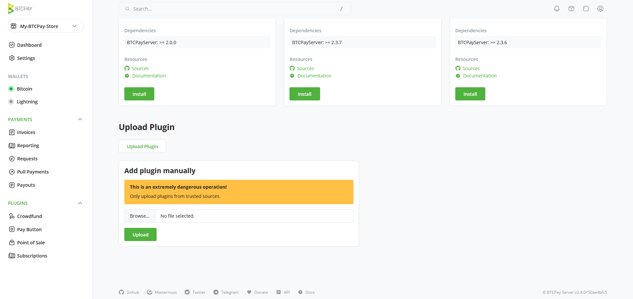Click the Invoices icon
The image size is (633, 299).
[12, 132]
